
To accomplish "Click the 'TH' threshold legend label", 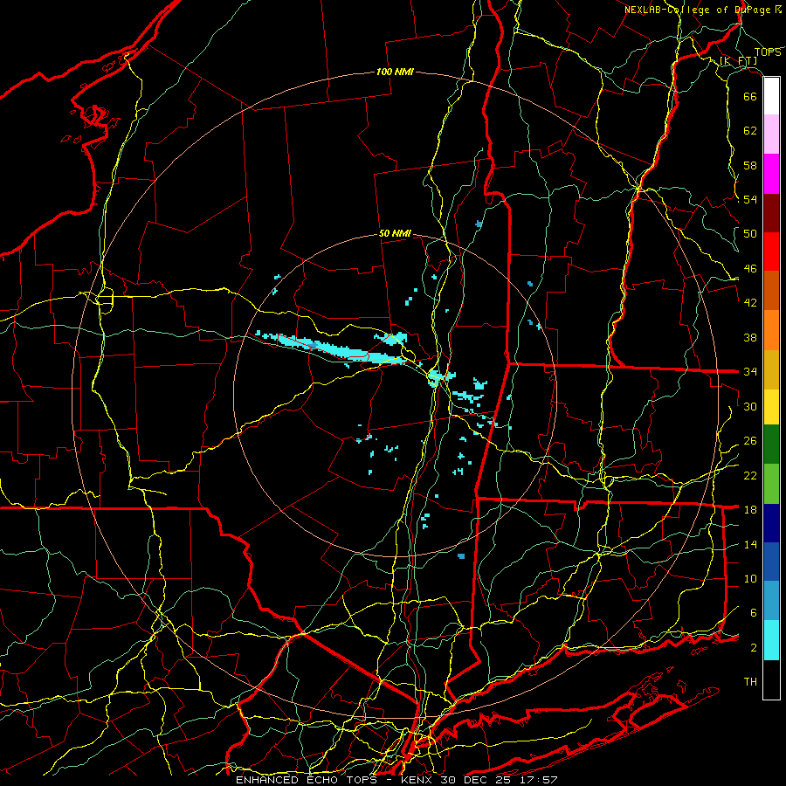I will 750,682.
